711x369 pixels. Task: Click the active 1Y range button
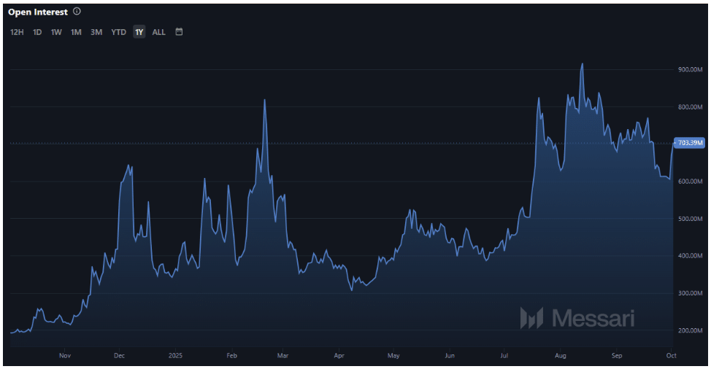click(x=139, y=32)
